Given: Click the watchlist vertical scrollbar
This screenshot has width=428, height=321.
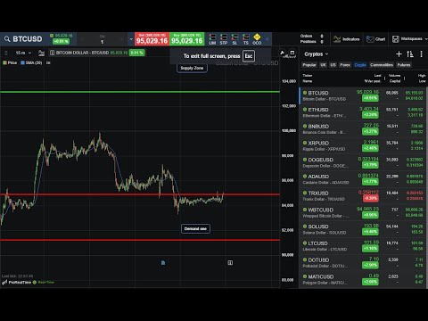Looking at the screenshot, I should coord(426,187).
